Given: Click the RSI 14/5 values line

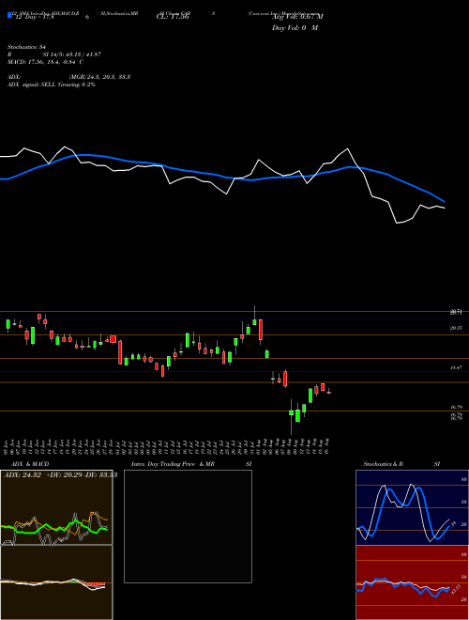Looking at the screenshot, I should tap(54, 54).
